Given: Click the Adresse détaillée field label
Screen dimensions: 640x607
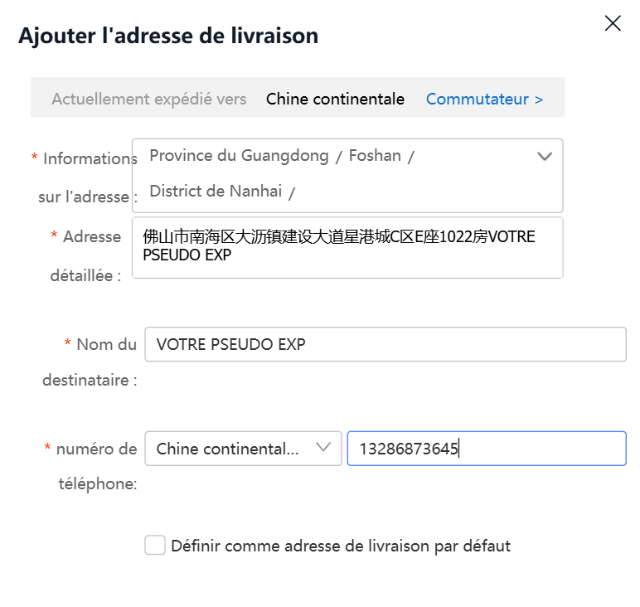Looking at the screenshot, I should pyautogui.click(x=86, y=256).
